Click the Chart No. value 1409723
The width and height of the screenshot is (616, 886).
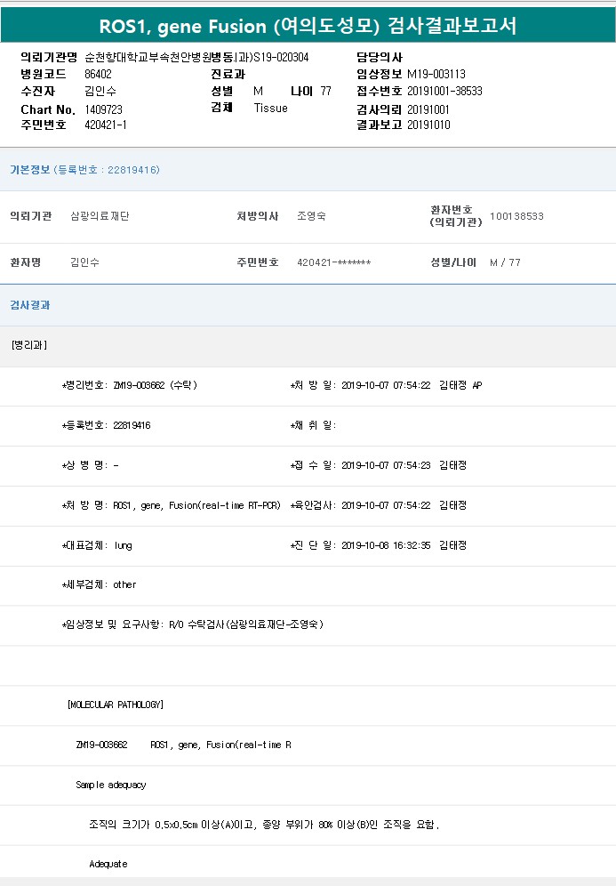[x=103, y=109]
